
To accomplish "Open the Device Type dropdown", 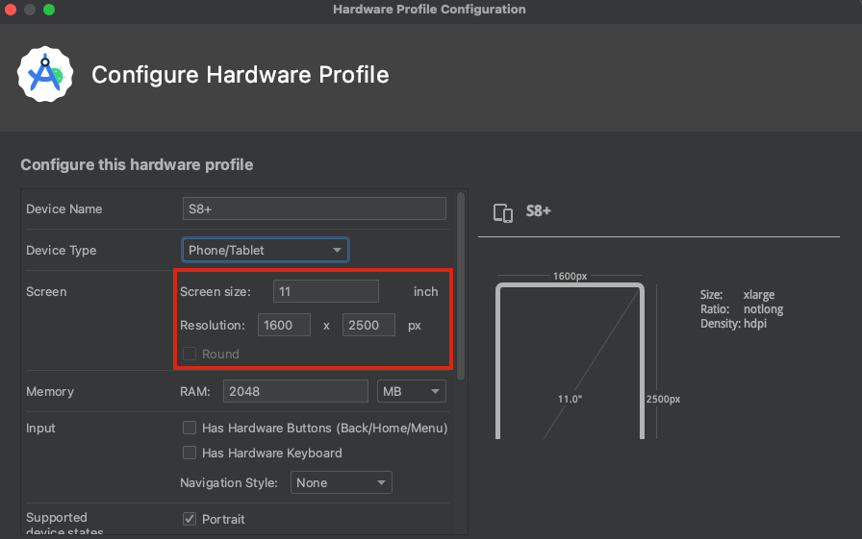I will tap(266, 251).
